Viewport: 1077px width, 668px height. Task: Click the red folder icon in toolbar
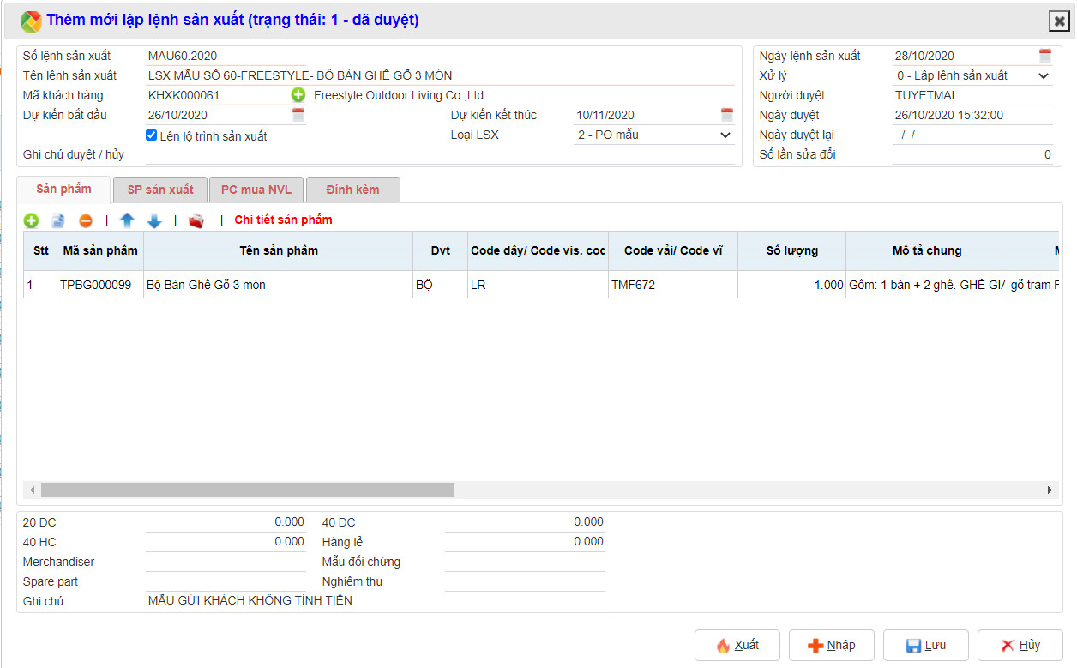point(196,220)
